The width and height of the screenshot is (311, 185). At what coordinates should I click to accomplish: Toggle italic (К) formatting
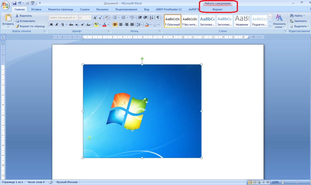(56, 25)
